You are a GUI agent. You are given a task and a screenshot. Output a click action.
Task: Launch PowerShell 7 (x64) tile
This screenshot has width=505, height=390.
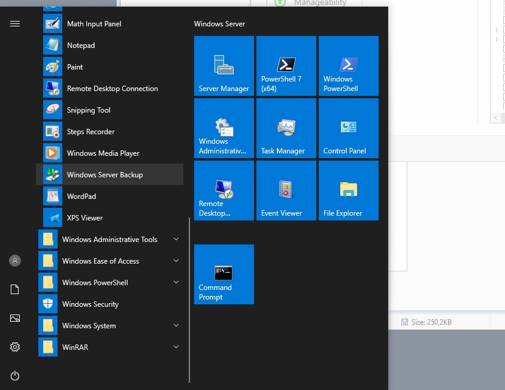point(286,66)
